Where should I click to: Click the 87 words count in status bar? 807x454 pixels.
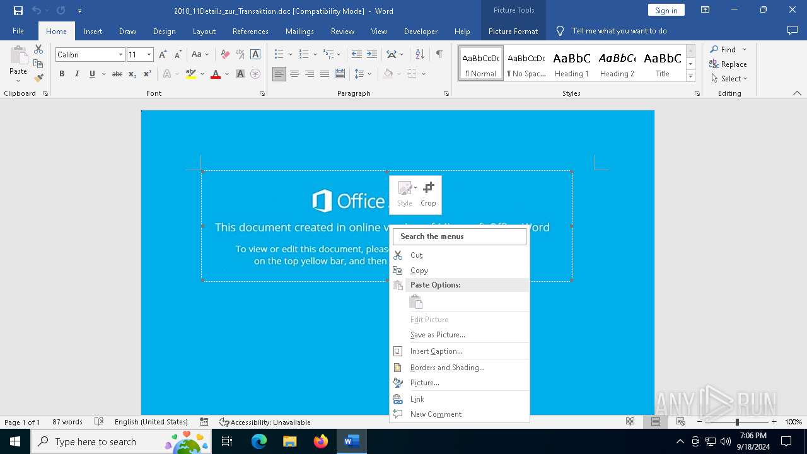tap(67, 422)
